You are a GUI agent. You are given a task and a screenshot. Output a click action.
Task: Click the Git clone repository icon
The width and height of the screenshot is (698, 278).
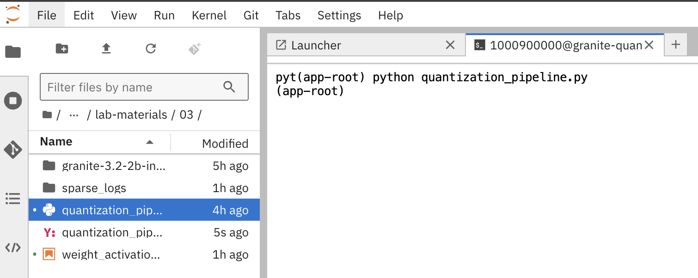(195, 48)
